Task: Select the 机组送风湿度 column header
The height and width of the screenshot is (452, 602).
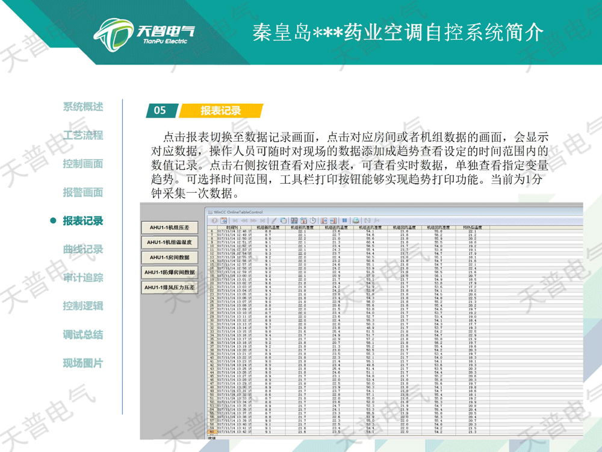Action: point(370,228)
